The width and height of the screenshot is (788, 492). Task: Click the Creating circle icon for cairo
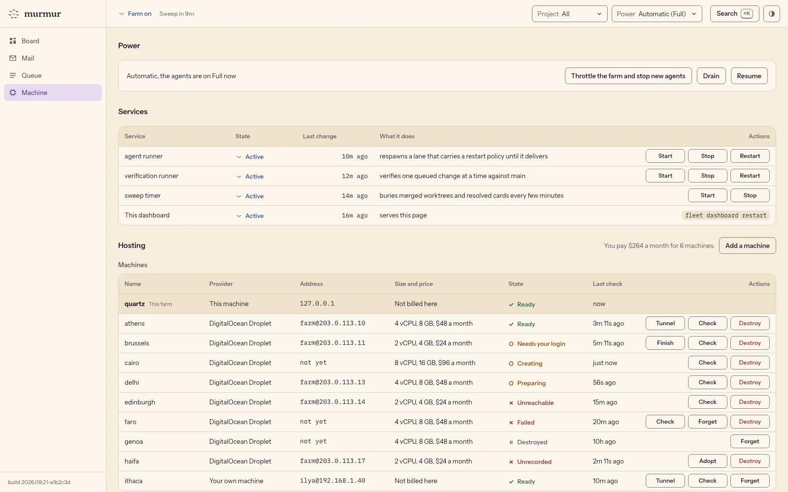(511, 364)
